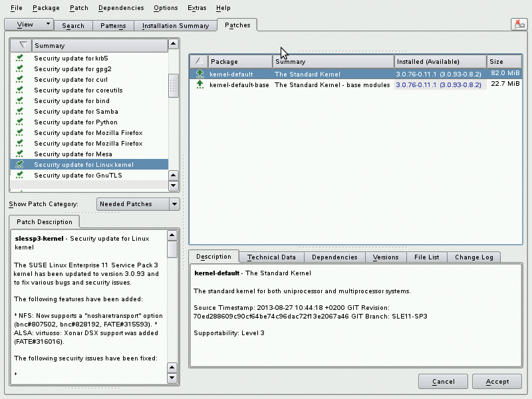Toggle patch status for Samba update
The width and height of the screenshot is (532, 399).
(20, 112)
